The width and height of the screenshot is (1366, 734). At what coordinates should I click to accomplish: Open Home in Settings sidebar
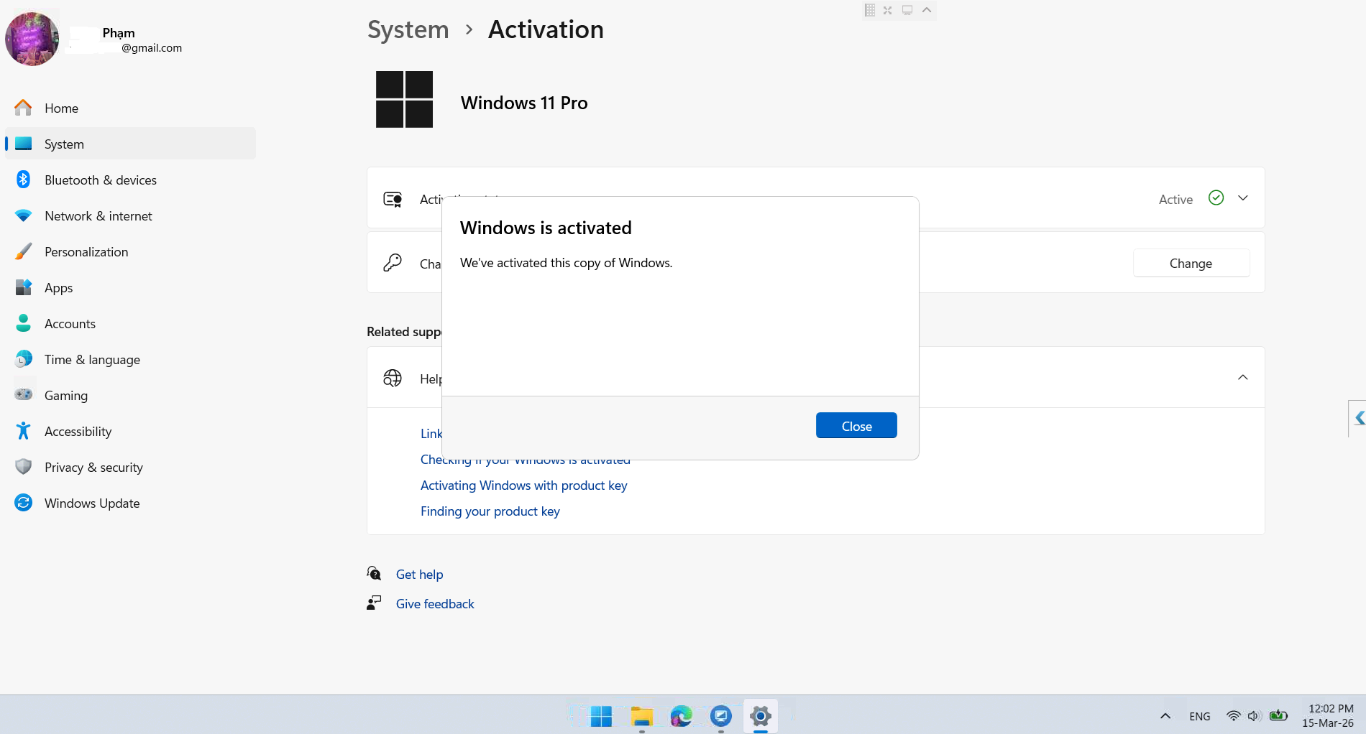(x=130, y=108)
